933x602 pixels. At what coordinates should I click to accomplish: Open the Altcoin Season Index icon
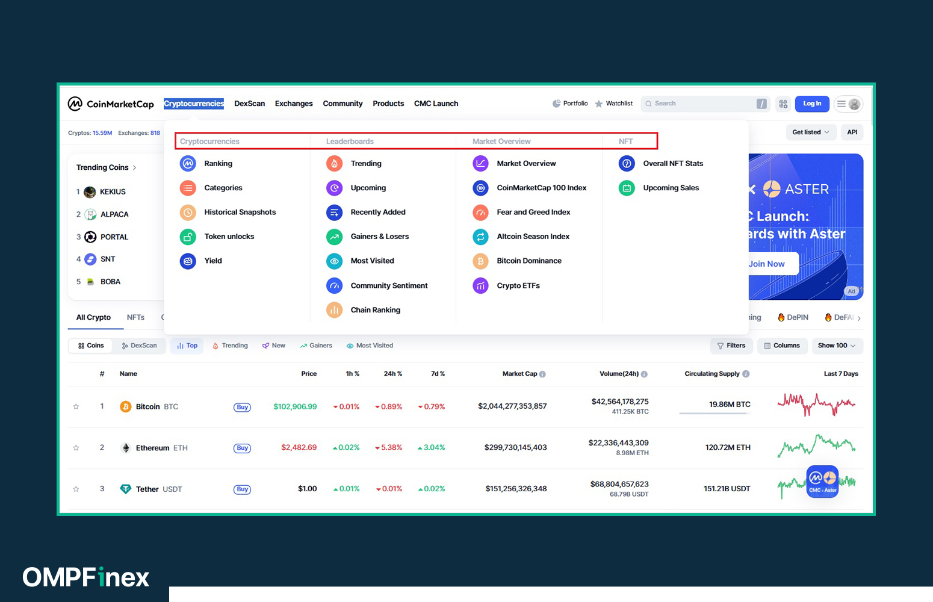pos(480,237)
